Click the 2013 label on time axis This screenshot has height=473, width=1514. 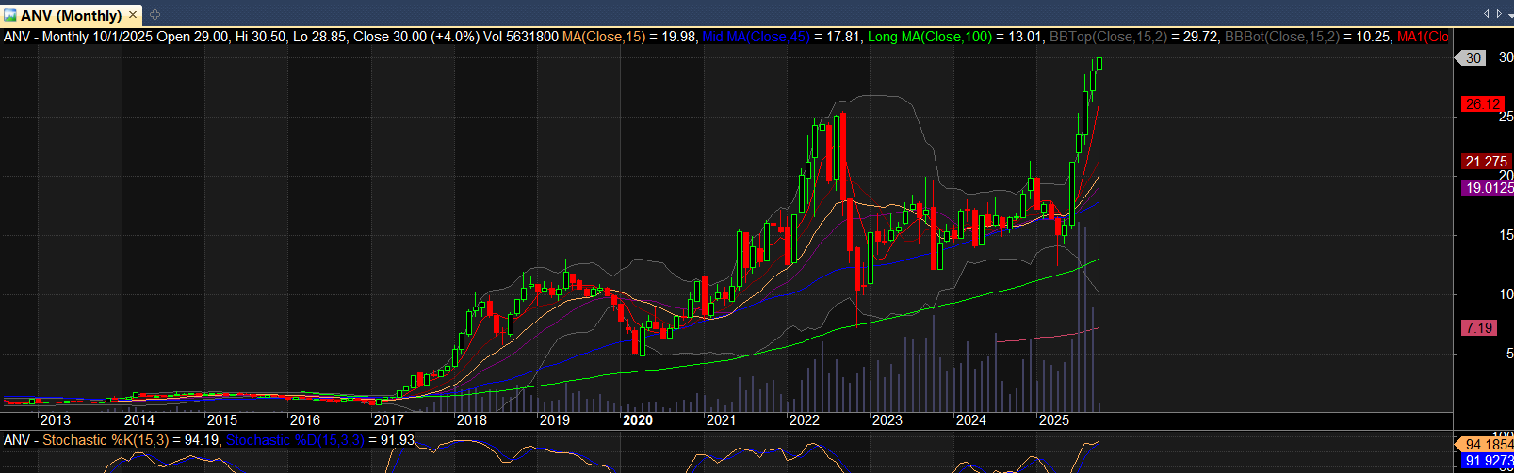pyautogui.click(x=55, y=420)
